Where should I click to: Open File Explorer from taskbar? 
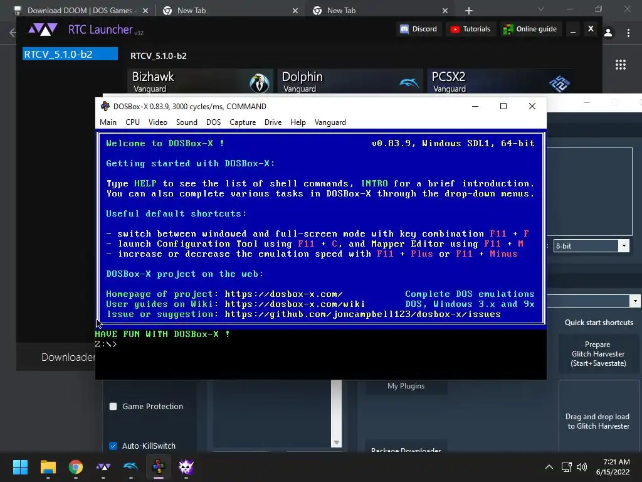pos(48,467)
